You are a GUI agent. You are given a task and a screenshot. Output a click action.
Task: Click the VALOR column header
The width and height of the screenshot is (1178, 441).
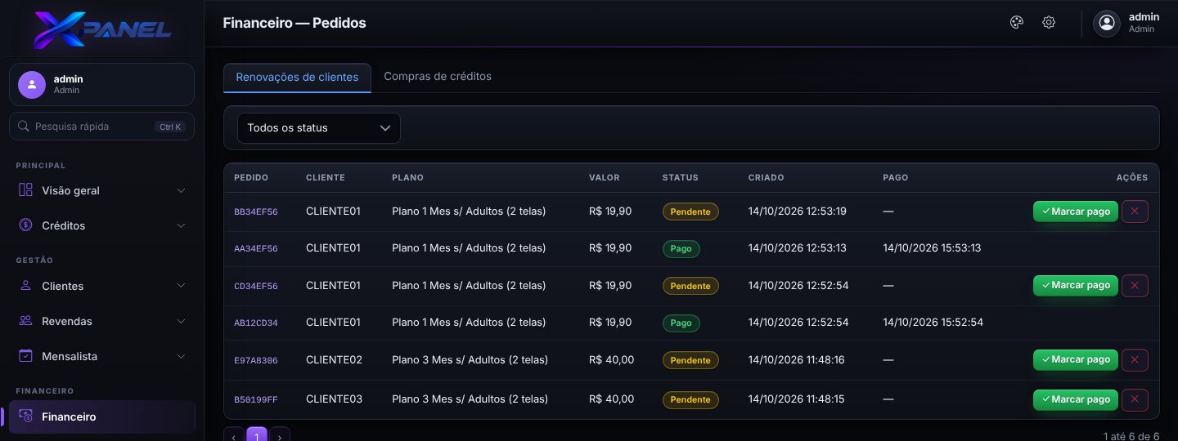pos(605,177)
